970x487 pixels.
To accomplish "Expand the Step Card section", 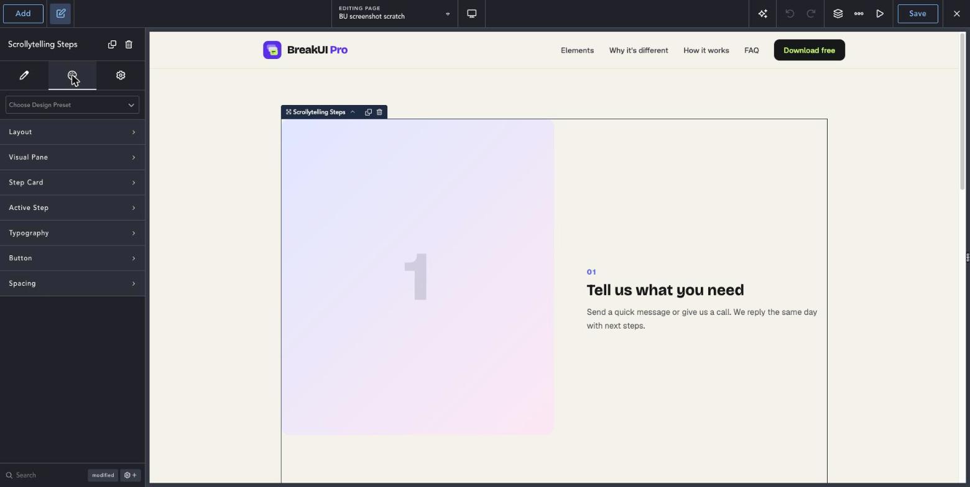I will pyautogui.click(x=72, y=183).
